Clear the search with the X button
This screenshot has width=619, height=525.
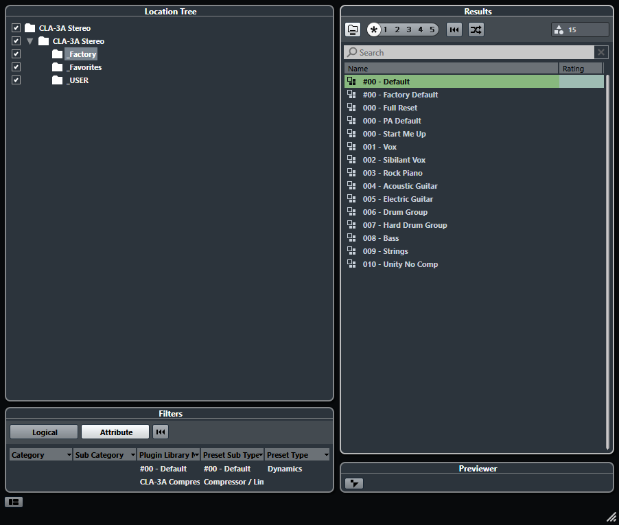point(601,52)
